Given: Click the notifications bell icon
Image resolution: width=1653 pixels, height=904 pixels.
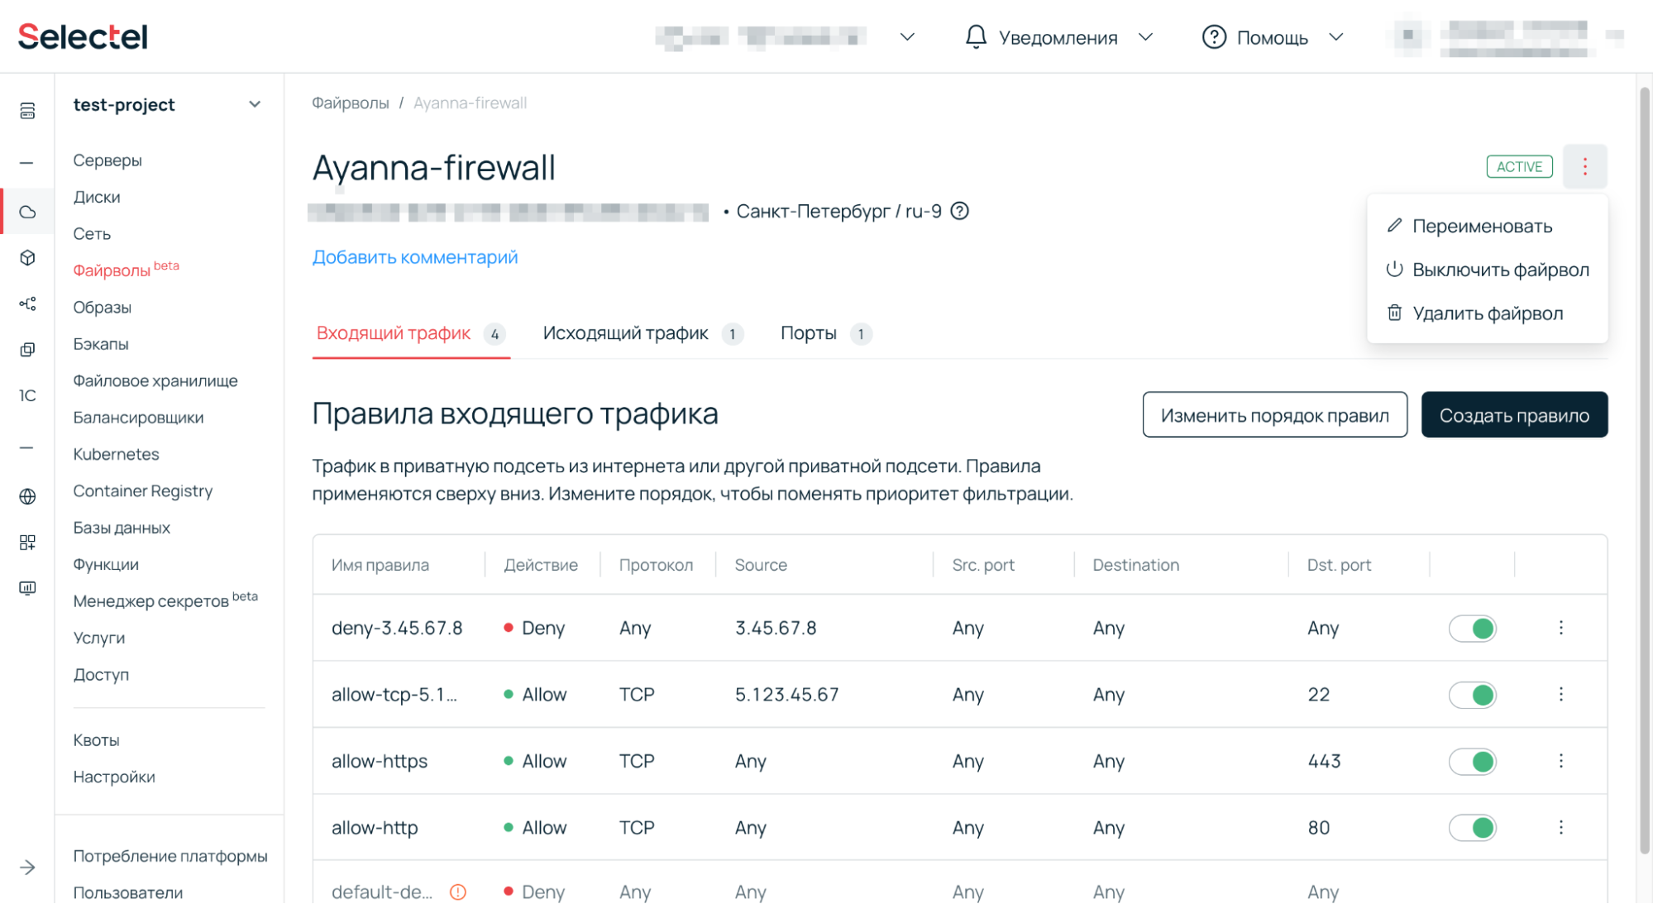Looking at the screenshot, I should pyautogui.click(x=977, y=36).
